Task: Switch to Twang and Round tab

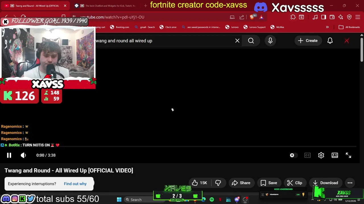Action: 35,6
